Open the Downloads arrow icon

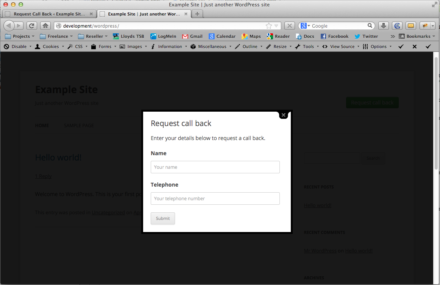pos(383,26)
